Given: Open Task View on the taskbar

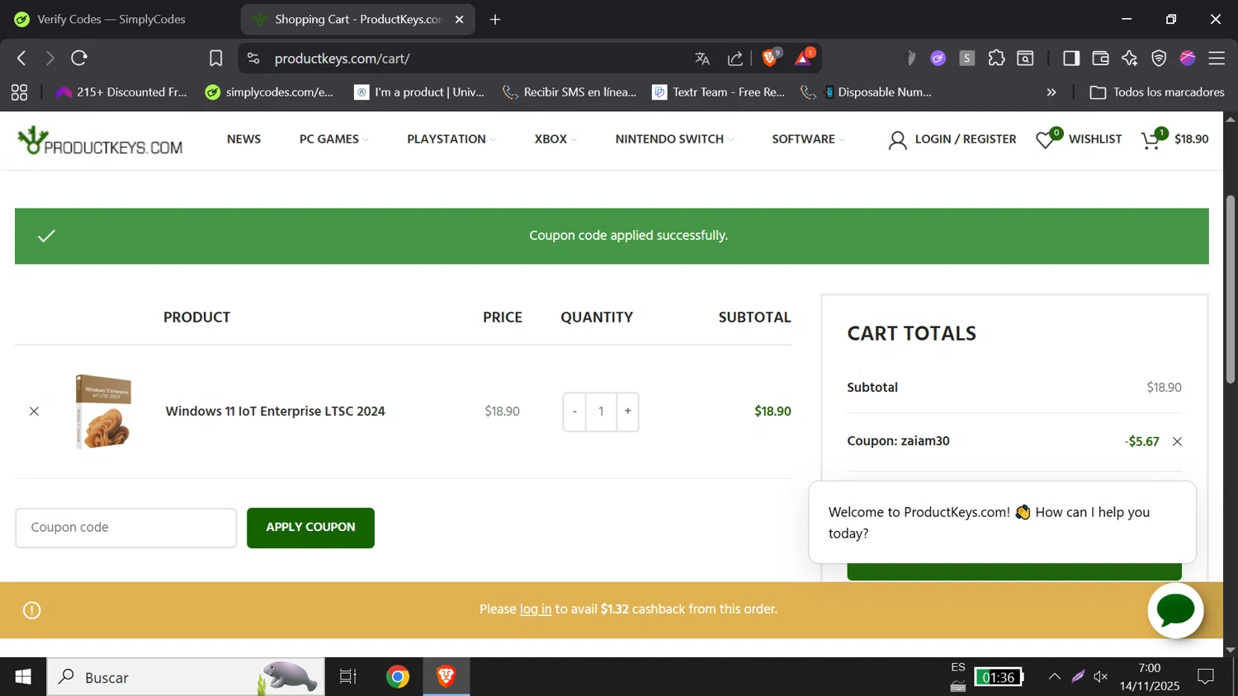Looking at the screenshot, I should 348,677.
